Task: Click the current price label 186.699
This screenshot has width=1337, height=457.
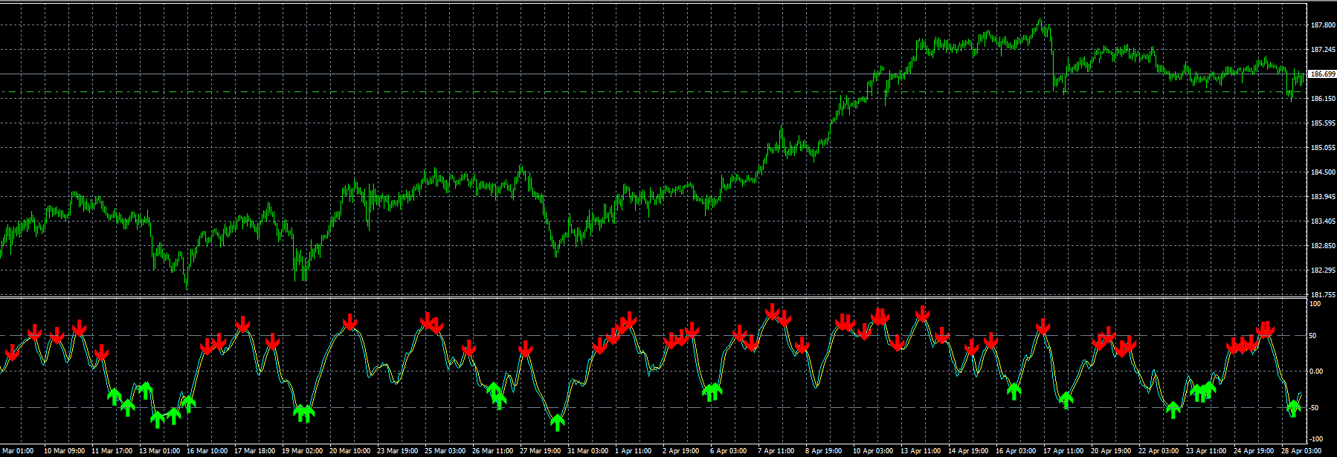Action: coord(1322,74)
